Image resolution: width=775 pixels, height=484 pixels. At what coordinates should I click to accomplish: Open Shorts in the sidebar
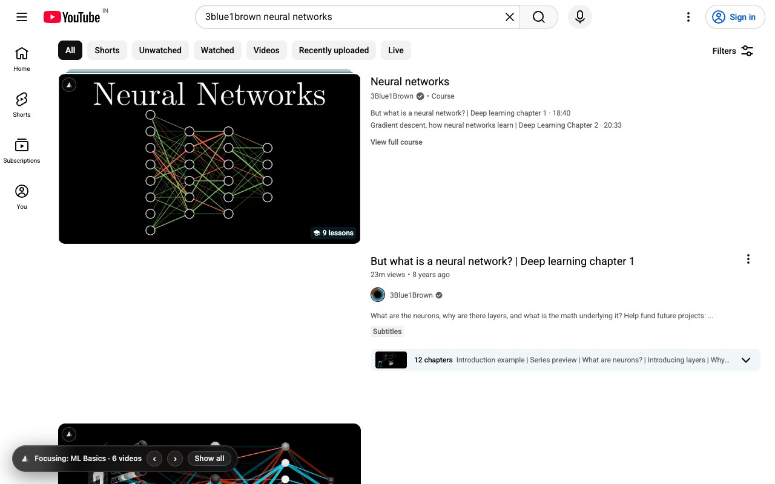(x=22, y=105)
